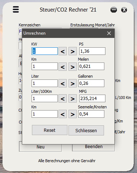Convert Liter to Gallonen with right arrow

(x=72, y=83)
